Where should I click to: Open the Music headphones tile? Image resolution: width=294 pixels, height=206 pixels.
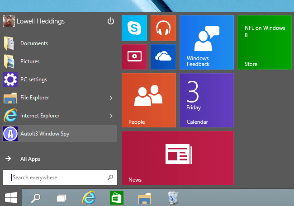tap(163, 28)
